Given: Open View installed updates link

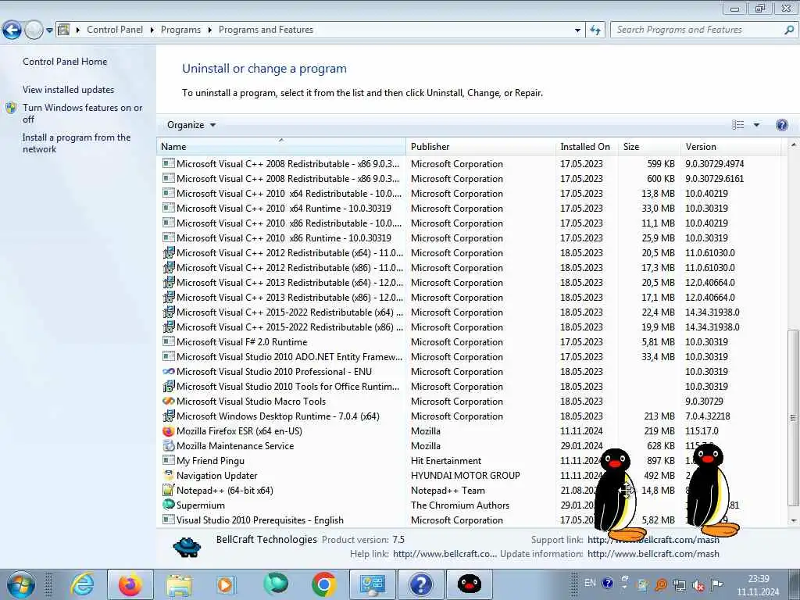Looking at the screenshot, I should click(x=69, y=89).
